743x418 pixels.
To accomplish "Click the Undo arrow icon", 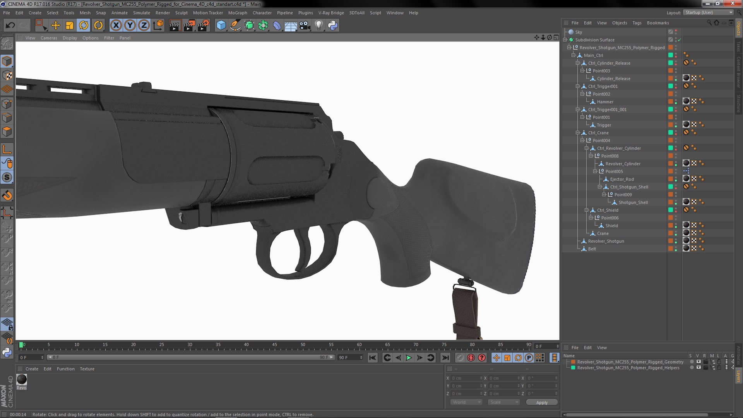I will pyautogui.click(x=10, y=26).
